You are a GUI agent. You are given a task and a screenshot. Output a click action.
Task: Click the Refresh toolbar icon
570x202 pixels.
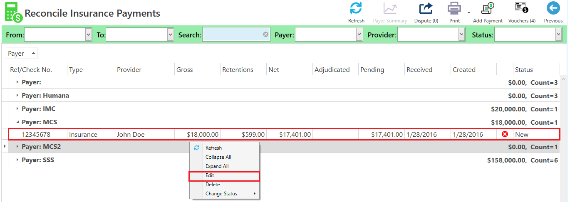click(356, 8)
